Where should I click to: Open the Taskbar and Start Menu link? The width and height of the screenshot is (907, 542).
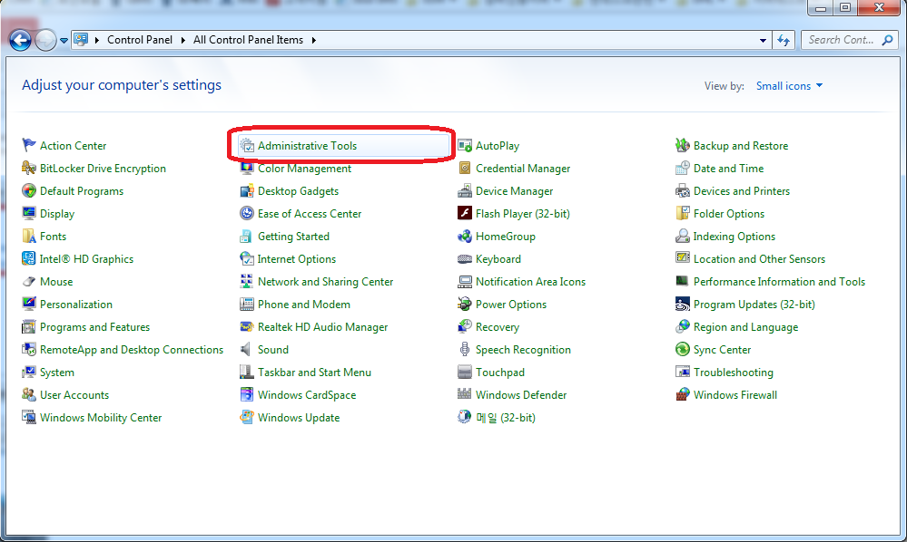tap(314, 373)
